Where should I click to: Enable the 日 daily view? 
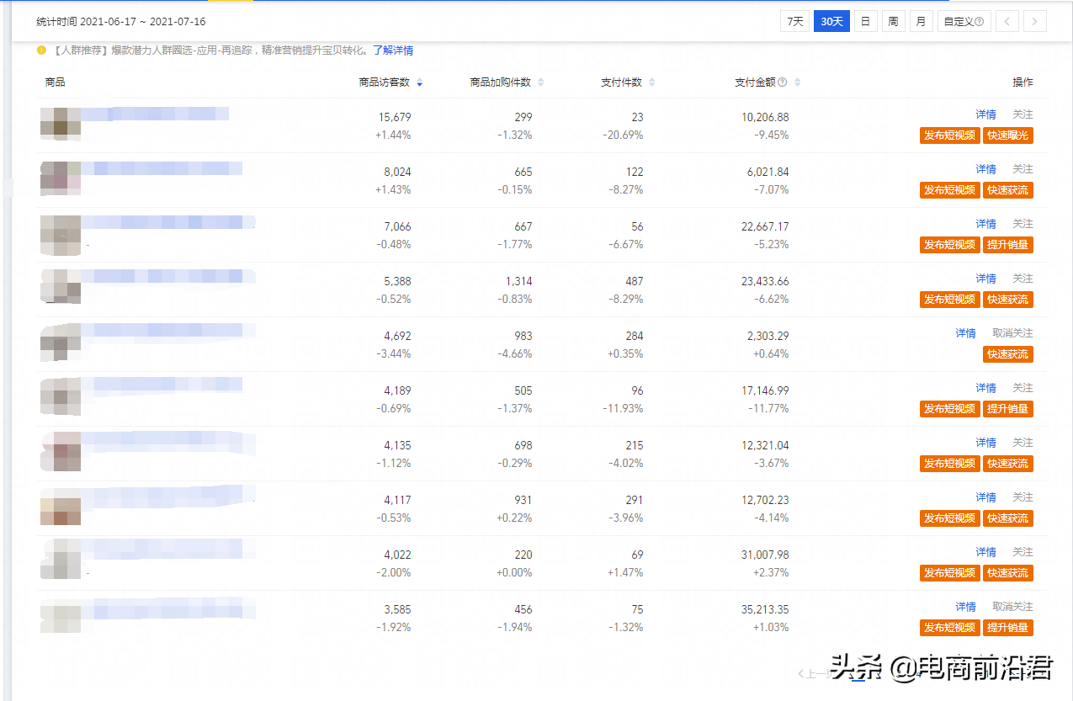click(x=865, y=20)
